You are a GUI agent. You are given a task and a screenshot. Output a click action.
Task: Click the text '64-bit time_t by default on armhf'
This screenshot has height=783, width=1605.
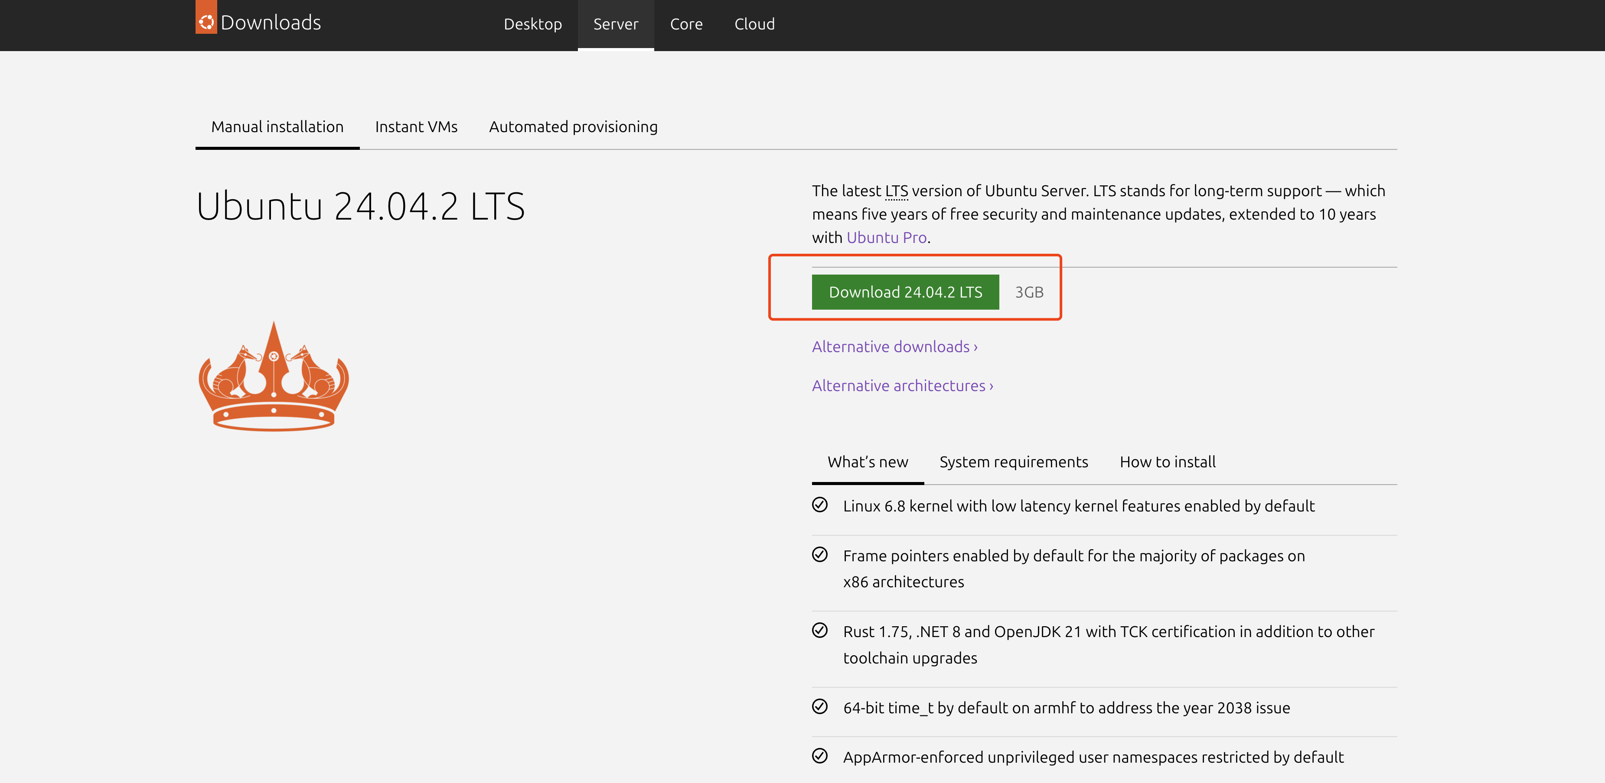(x=959, y=708)
